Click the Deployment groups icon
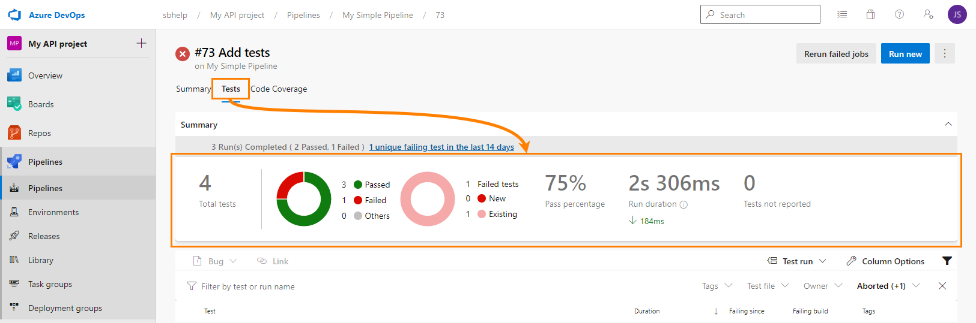 (14, 307)
